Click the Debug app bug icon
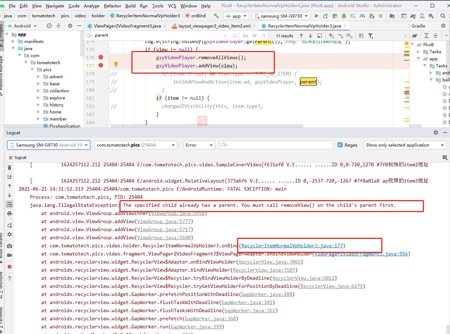Viewport: 450px width, 334px height. pyautogui.click(x=344, y=16)
